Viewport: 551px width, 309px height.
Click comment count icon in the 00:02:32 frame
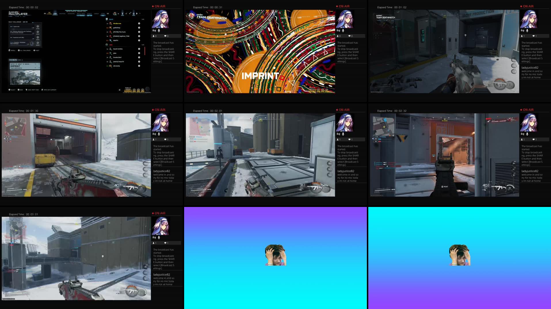534,140
